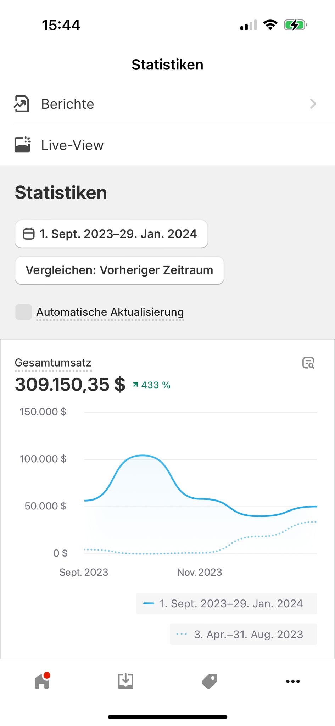Tap the 433 % growth indicator

click(152, 385)
